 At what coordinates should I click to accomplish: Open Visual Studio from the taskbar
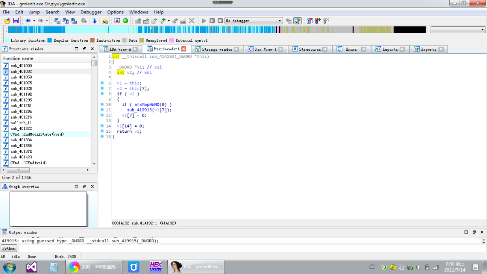tap(32, 267)
